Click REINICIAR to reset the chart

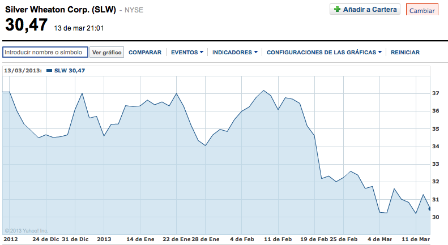405,53
